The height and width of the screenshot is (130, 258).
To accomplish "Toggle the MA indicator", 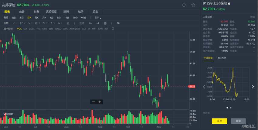I will point(25,29).
